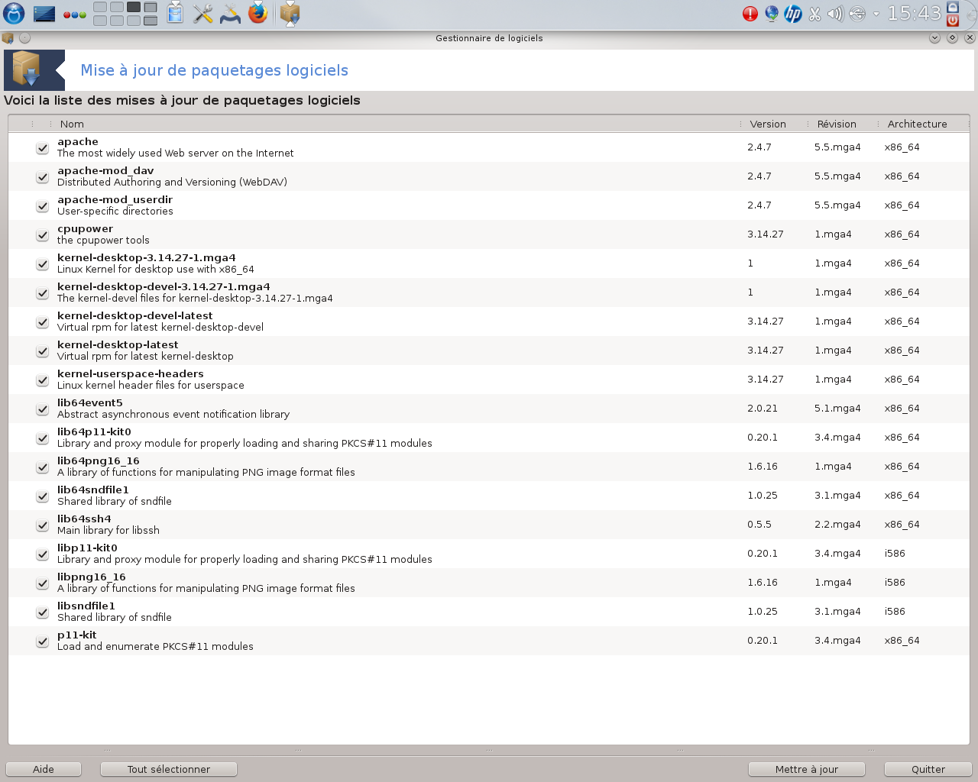The width and height of the screenshot is (978, 782).
Task: Uncheck kernel-desktop-3.14.27-1.mga4 checkbox
Action: pos(43,264)
